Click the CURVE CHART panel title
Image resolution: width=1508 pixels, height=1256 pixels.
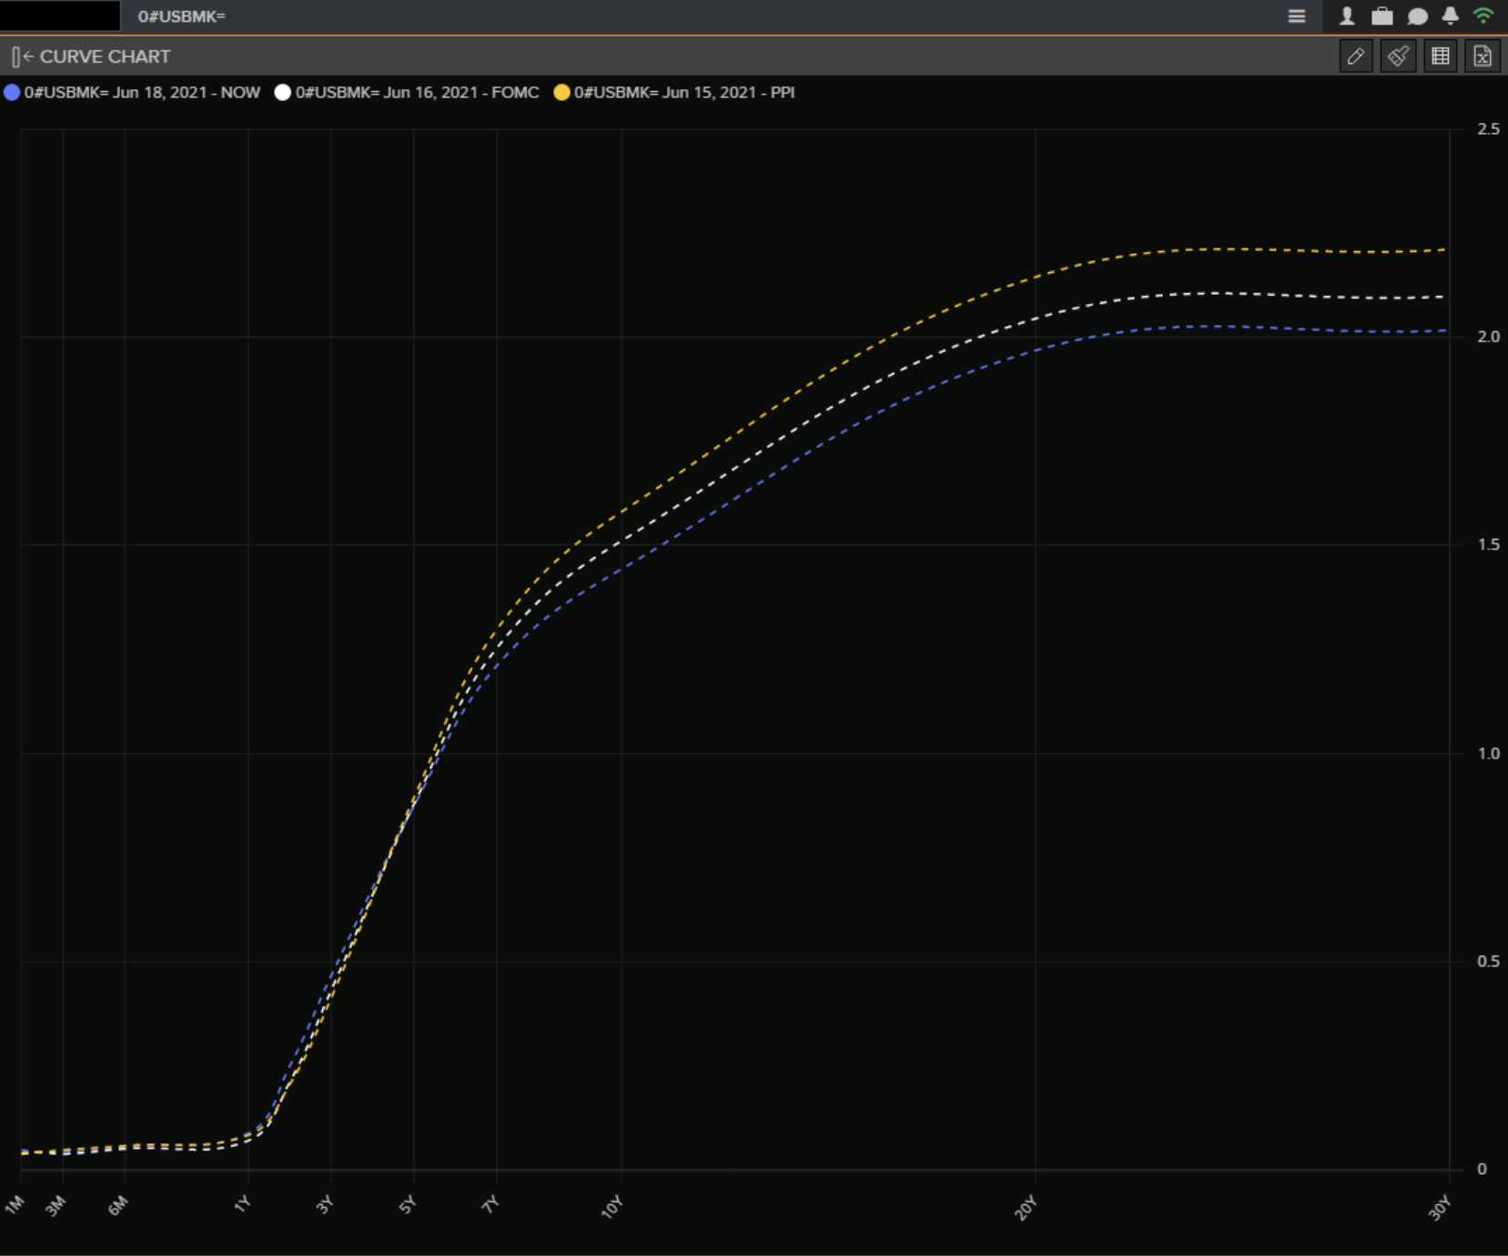click(105, 56)
